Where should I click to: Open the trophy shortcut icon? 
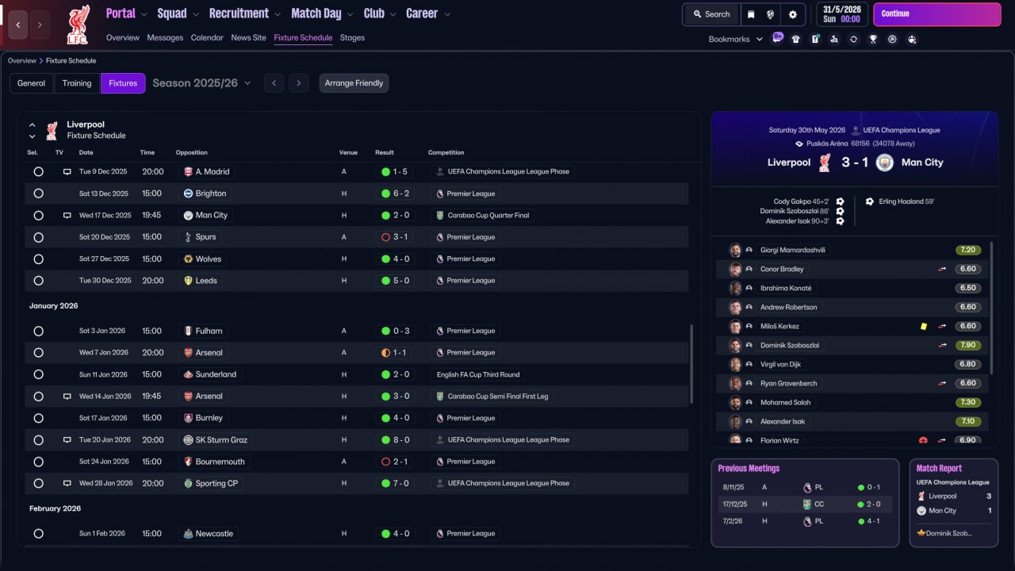873,39
